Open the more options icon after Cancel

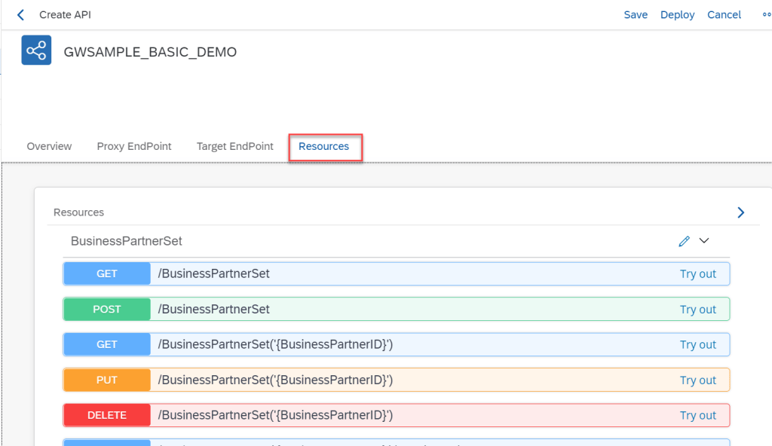(x=766, y=15)
